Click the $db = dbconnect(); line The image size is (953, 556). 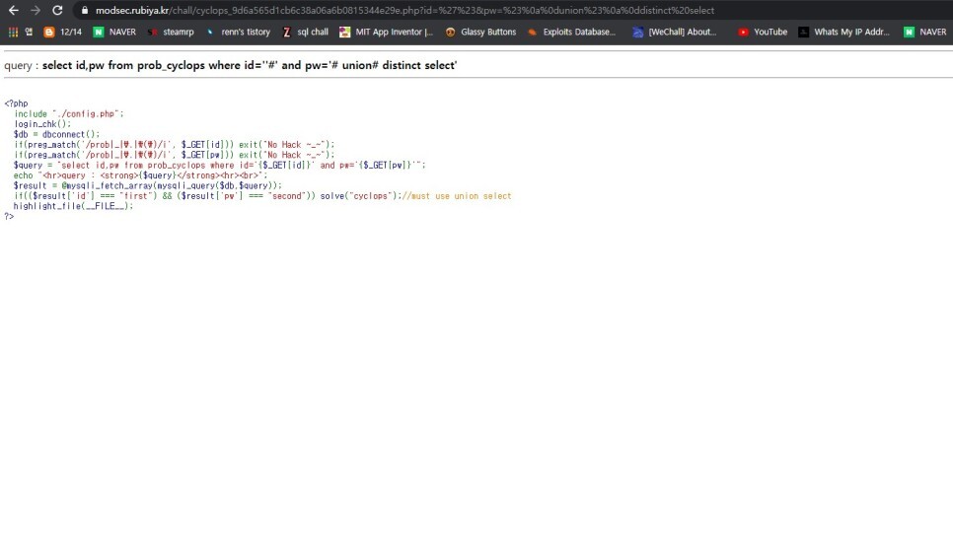(x=56, y=134)
